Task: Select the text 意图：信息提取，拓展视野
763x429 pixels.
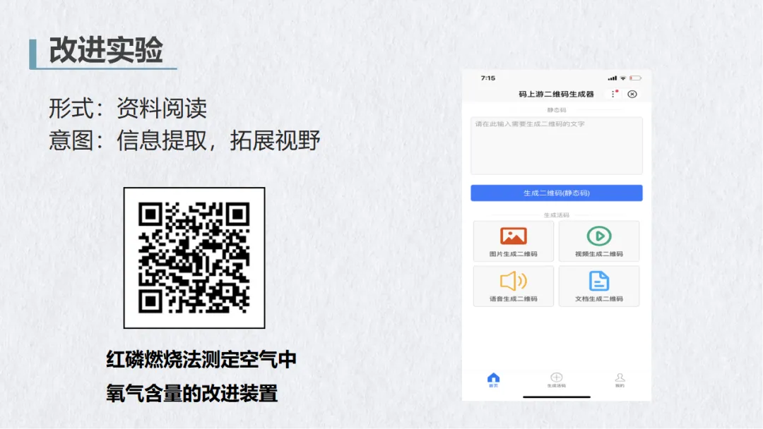Action: (184, 140)
